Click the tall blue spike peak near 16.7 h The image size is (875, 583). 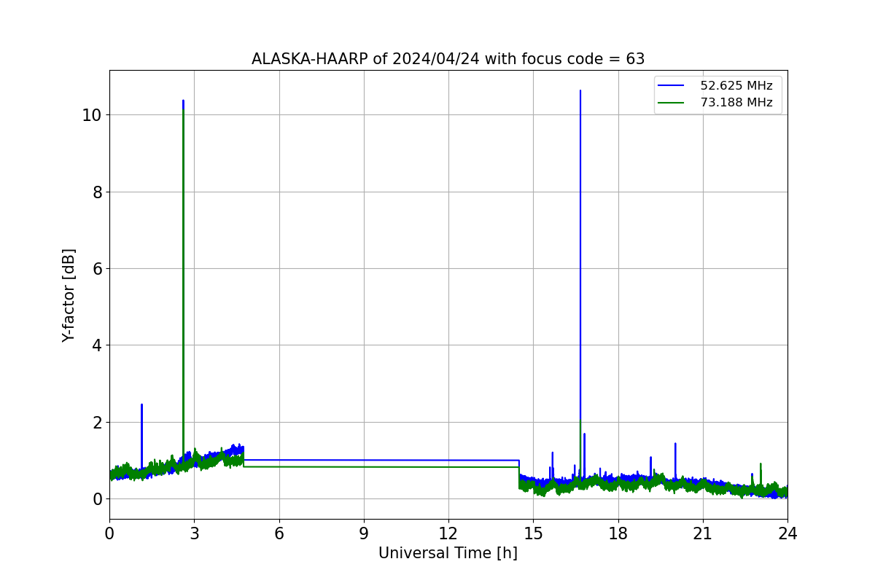pyautogui.click(x=580, y=92)
